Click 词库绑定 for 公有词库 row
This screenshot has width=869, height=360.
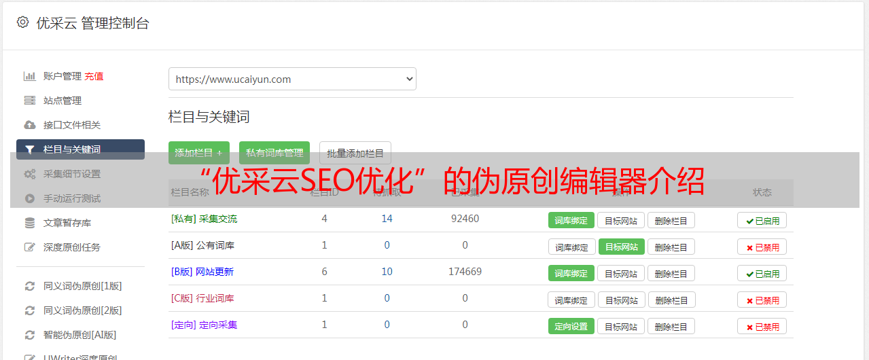coord(571,247)
